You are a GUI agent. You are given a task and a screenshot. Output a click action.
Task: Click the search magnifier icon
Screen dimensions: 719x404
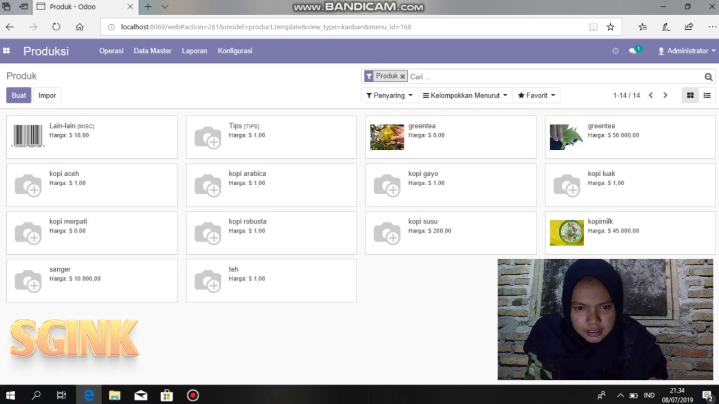[708, 77]
